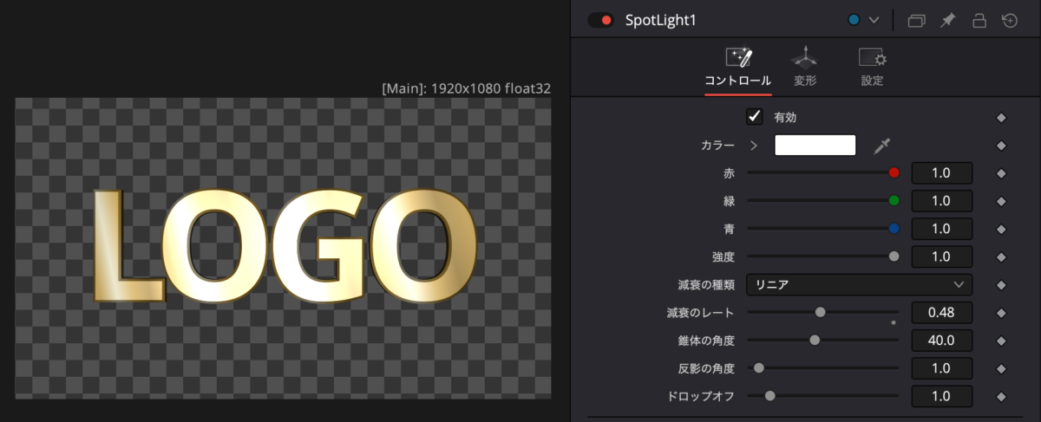Click the SpotLight1 node name
Viewport: 1041px width, 422px height.
point(661,20)
